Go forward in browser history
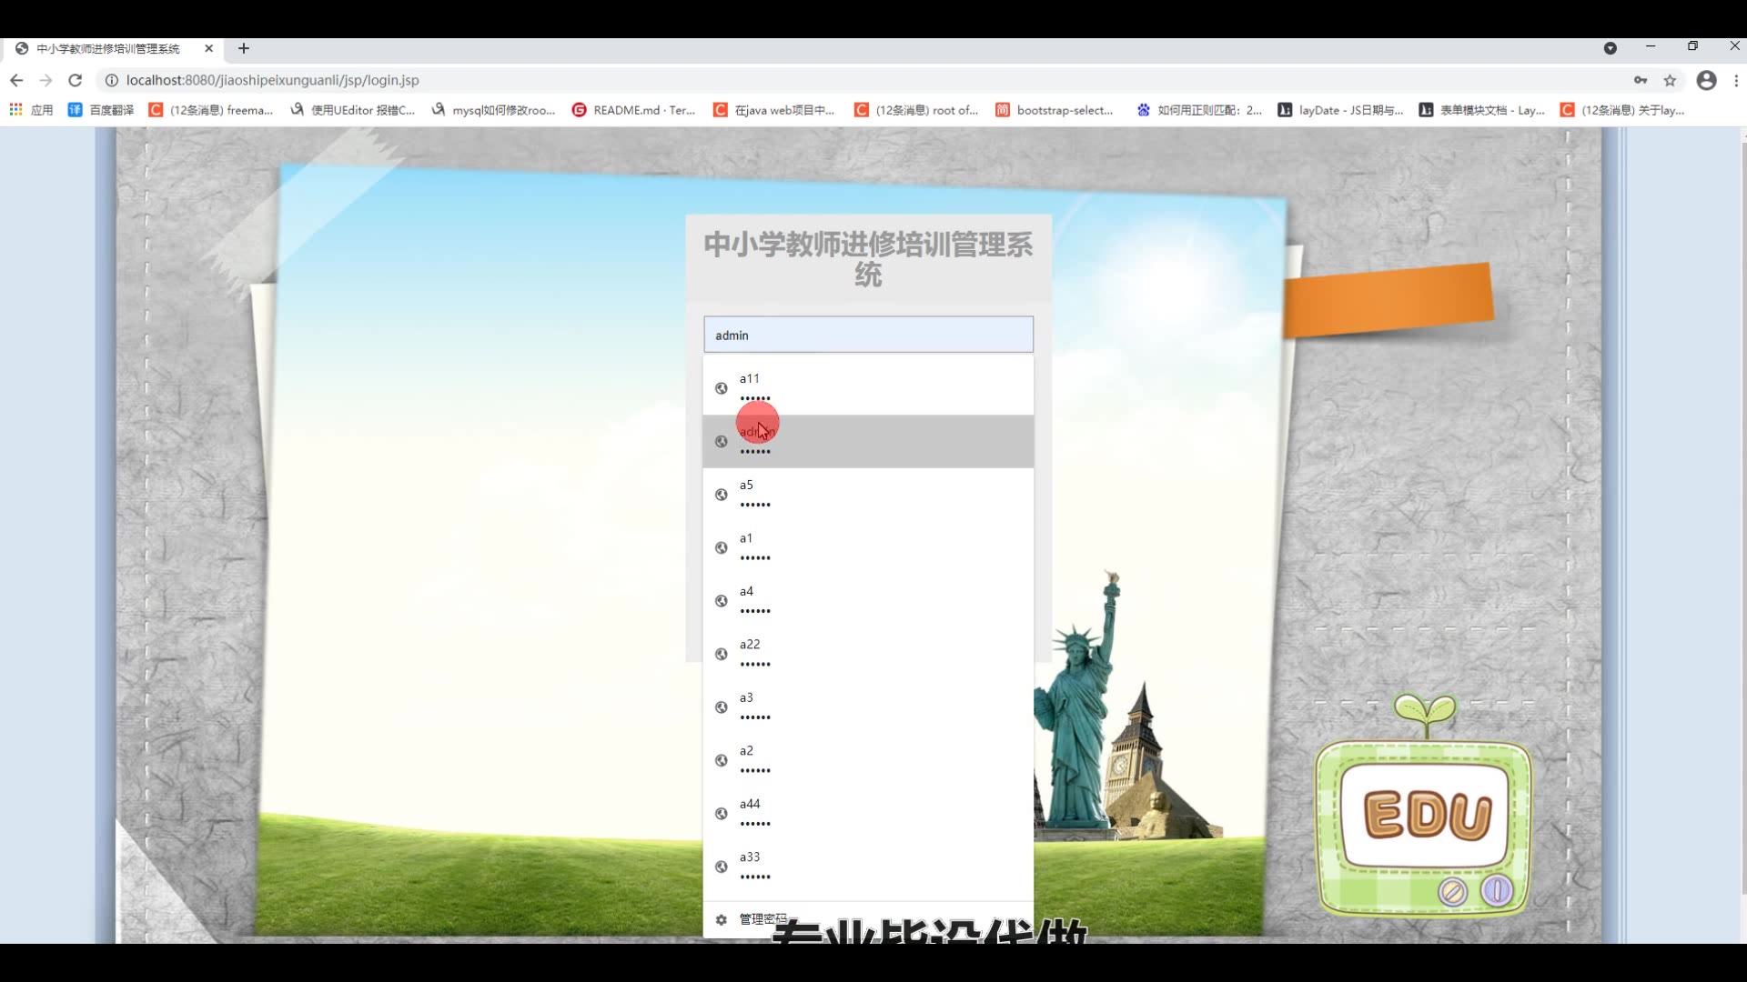The width and height of the screenshot is (1747, 982). click(45, 80)
